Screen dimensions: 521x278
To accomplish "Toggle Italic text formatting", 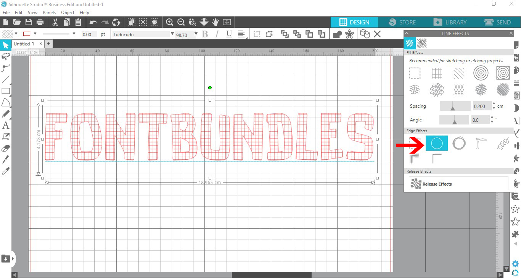I will (x=217, y=34).
